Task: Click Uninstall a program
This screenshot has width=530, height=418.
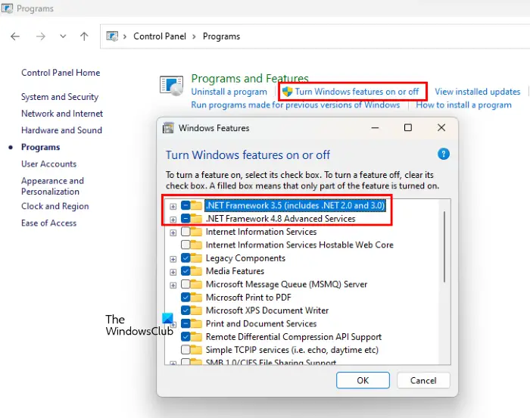Action: [229, 92]
